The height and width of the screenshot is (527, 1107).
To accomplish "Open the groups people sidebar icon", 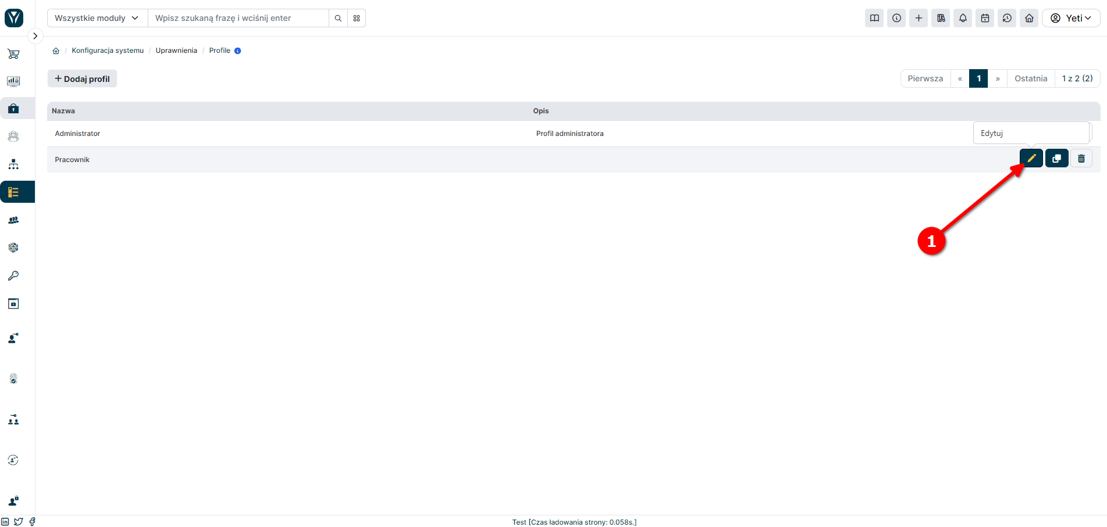I will point(13,220).
